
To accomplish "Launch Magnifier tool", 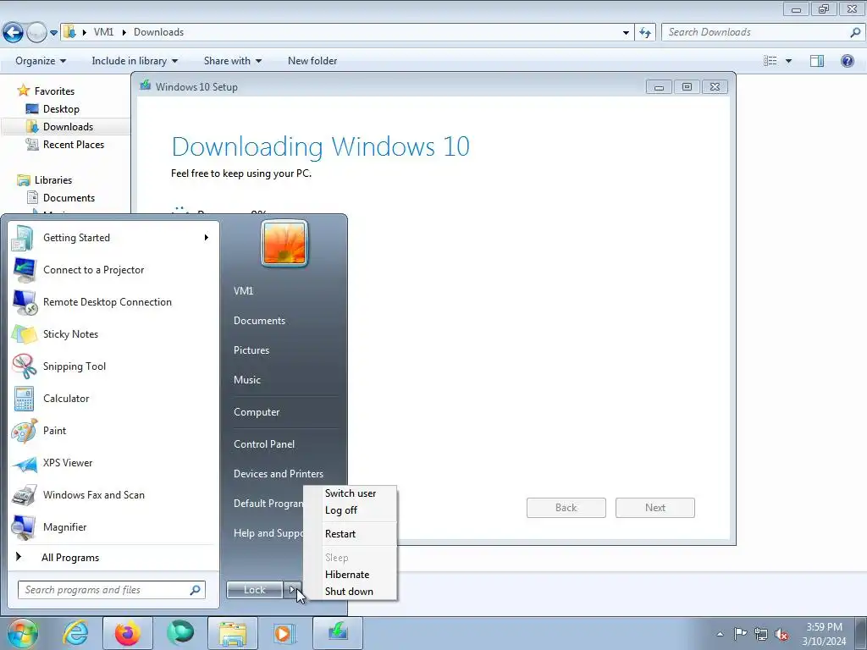I will (113, 526).
